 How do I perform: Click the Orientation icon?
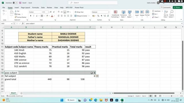point(68,12)
